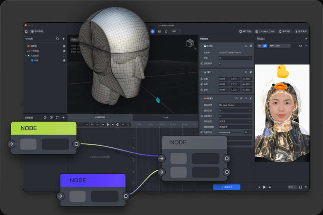The width and height of the screenshot is (323, 215).
Task: Switch to the Graph tab
Action: 165,117
